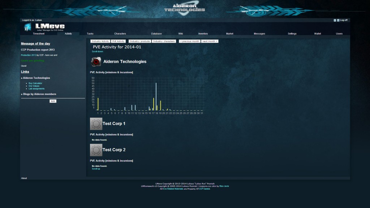370x208 pixels.
Task: Go to the next month
Action: tap(210, 41)
